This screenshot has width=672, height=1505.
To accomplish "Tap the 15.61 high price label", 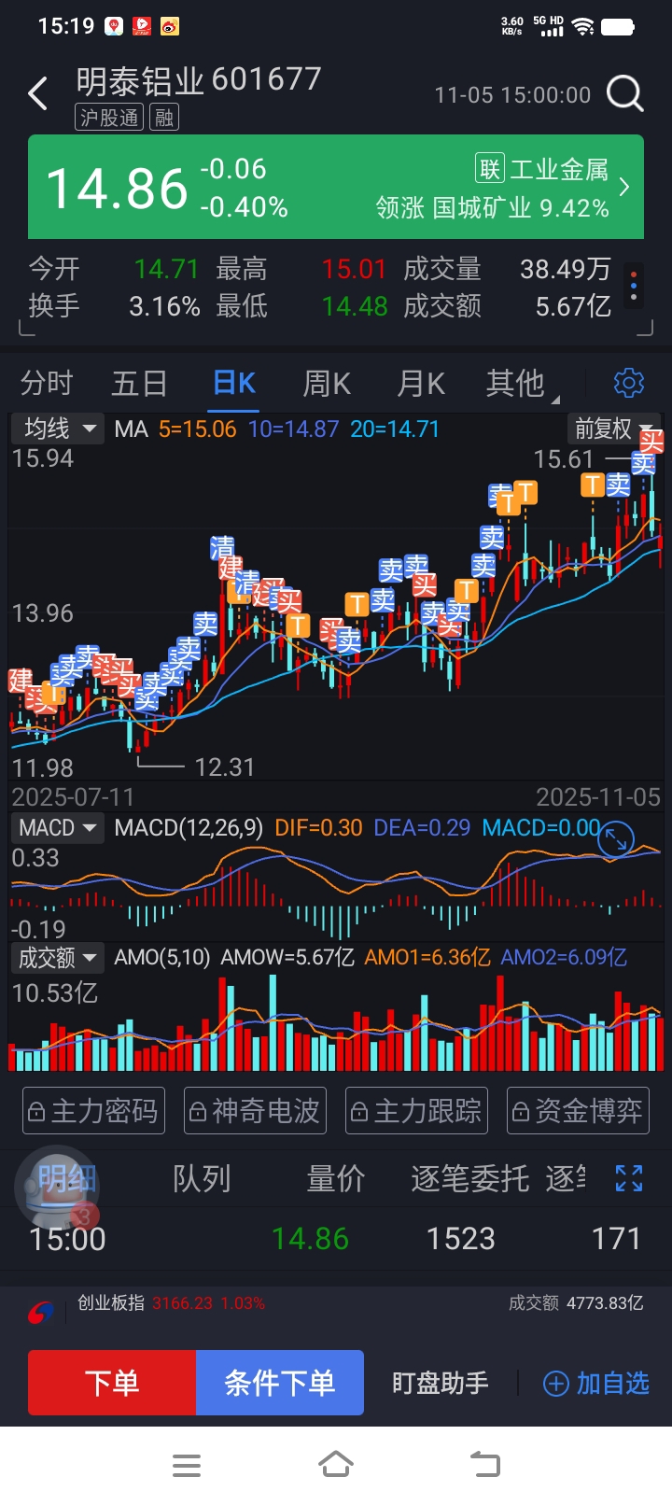I will [564, 459].
